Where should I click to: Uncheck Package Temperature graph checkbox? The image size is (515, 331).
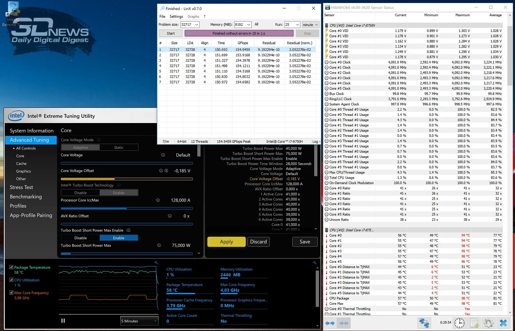point(11,267)
